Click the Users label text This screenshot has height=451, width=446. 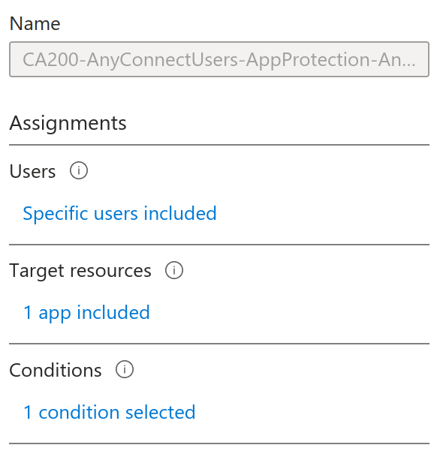(x=32, y=171)
